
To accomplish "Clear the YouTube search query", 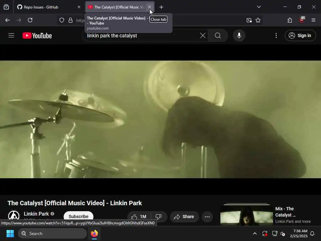I will point(203,36).
